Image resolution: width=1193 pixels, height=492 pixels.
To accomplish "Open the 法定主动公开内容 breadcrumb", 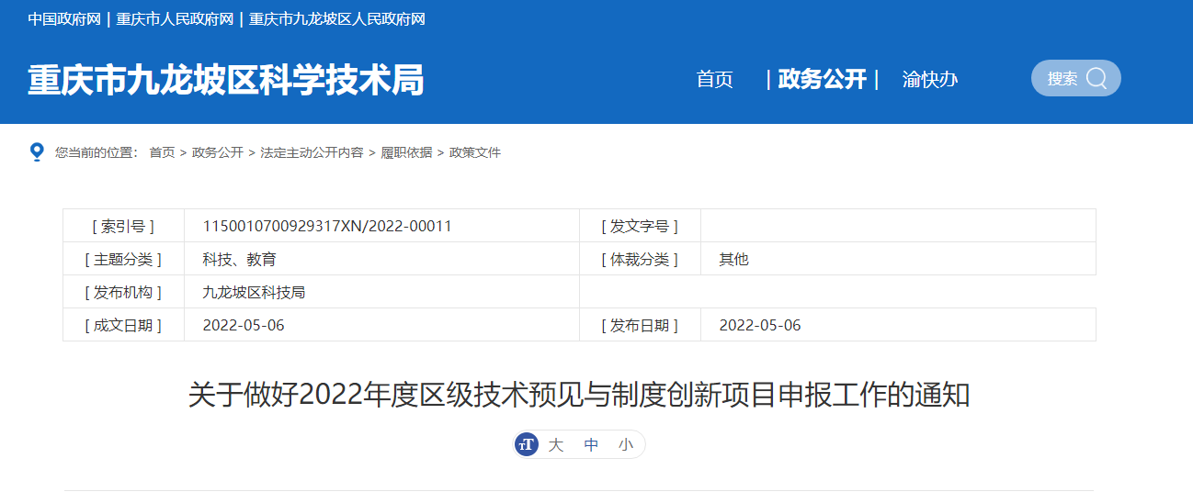I will coord(312,152).
